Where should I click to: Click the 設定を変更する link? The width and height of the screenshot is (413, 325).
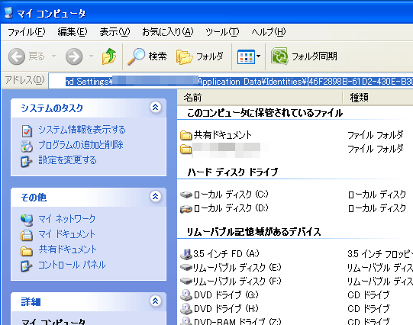tap(67, 160)
